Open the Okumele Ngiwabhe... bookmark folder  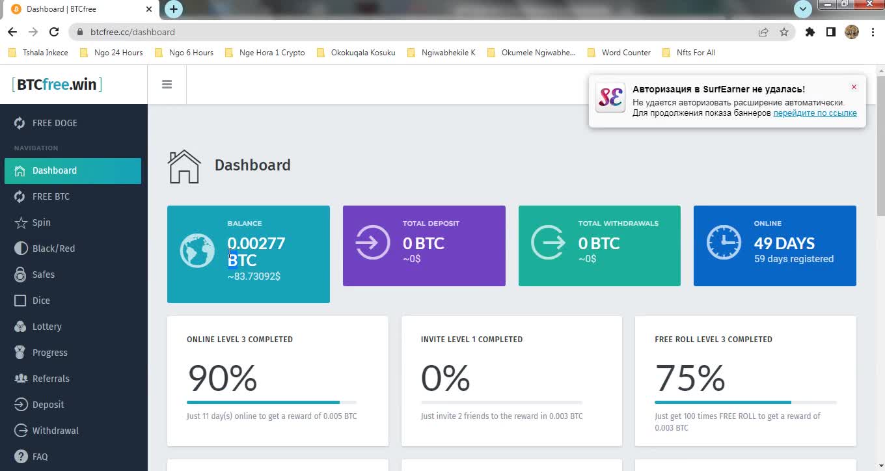[x=531, y=53]
